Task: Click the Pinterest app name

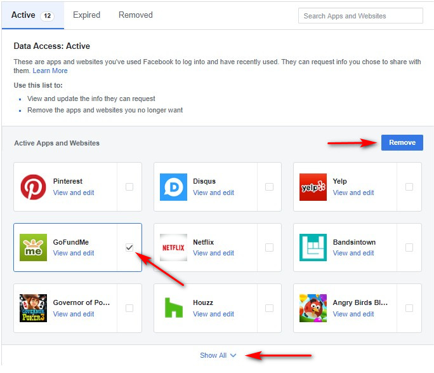Action: [x=68, y=181]
